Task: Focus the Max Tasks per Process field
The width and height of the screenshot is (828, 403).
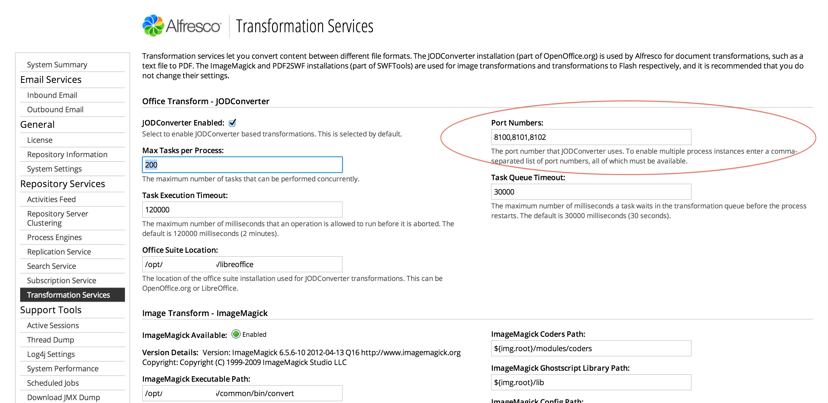Action: click(x=242, y=165)
